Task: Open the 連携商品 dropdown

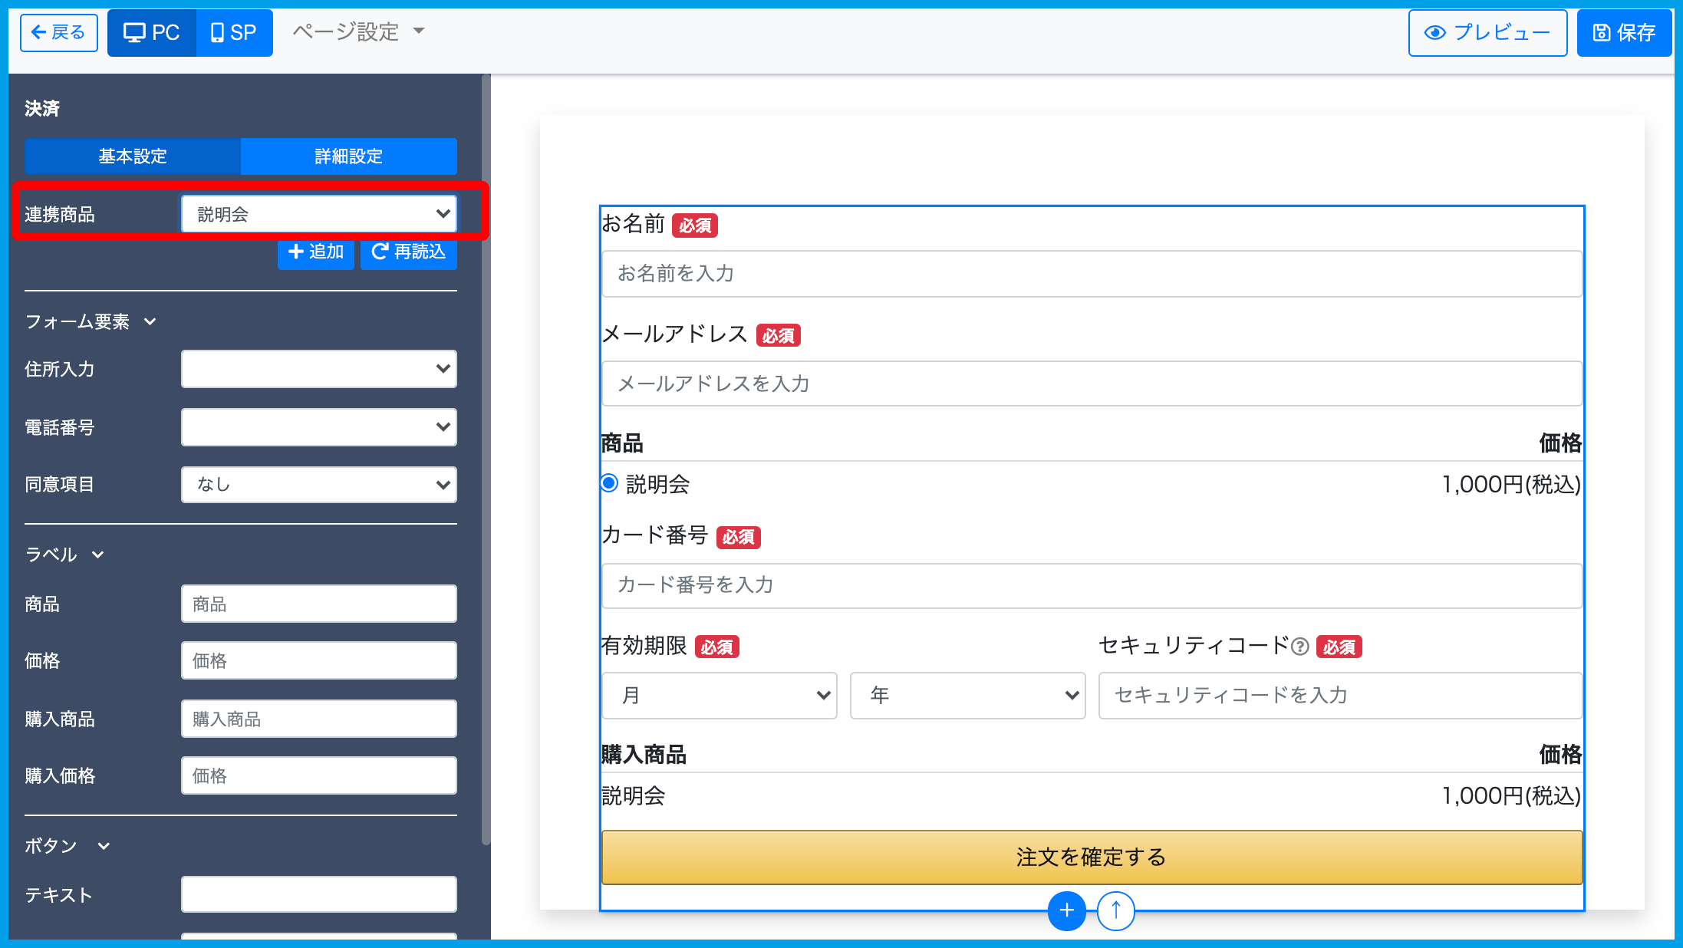Action: pyautogui.click(x=318, y=214)
